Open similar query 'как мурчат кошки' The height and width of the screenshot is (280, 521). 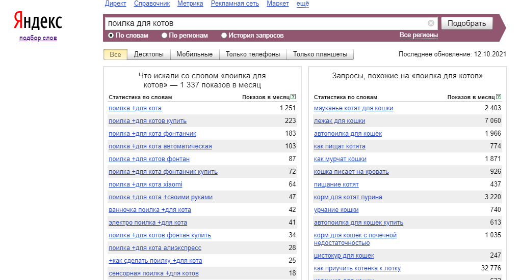click(340, 159)
